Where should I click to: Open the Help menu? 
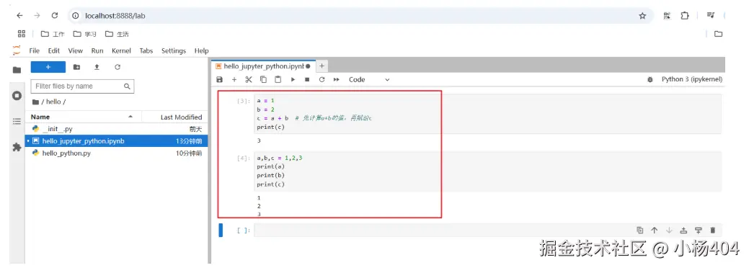(202, 50)
